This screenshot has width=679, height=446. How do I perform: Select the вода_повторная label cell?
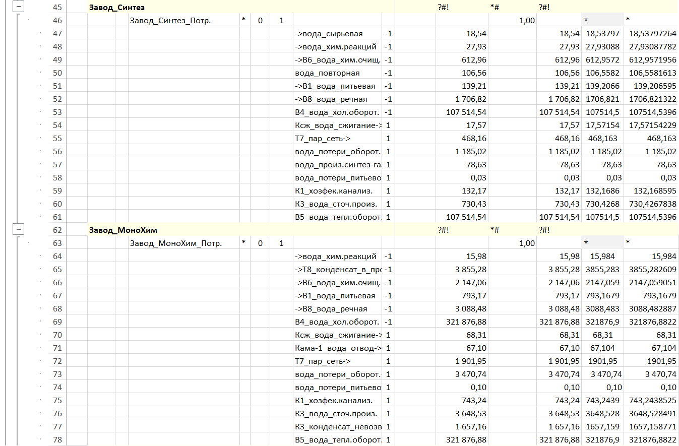pos(328,73)
